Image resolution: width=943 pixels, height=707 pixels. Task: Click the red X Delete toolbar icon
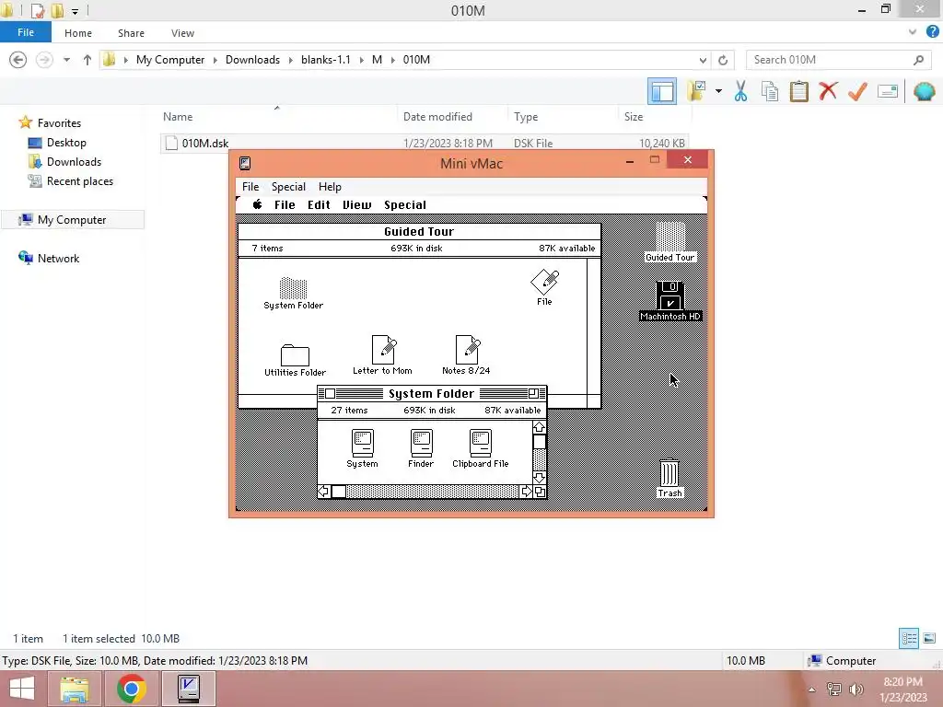(828, 91)
